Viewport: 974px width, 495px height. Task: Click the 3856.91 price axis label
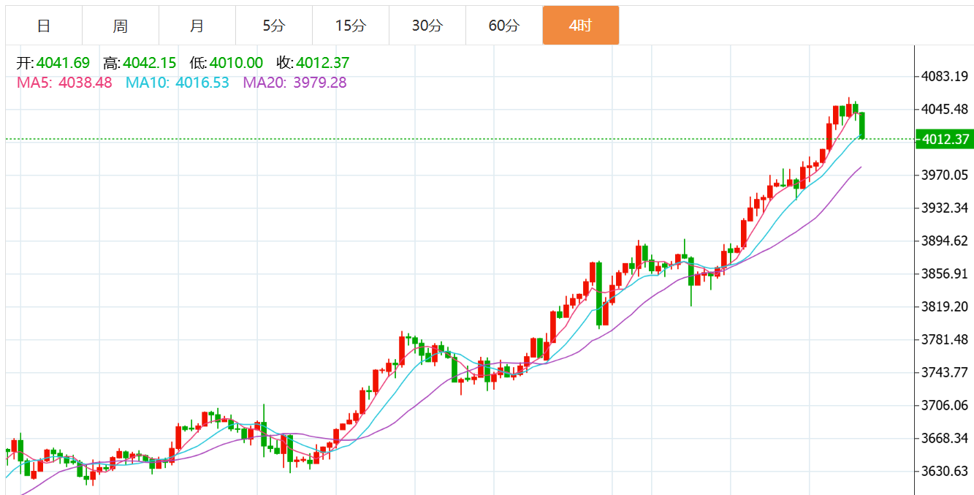click(945, 273)
